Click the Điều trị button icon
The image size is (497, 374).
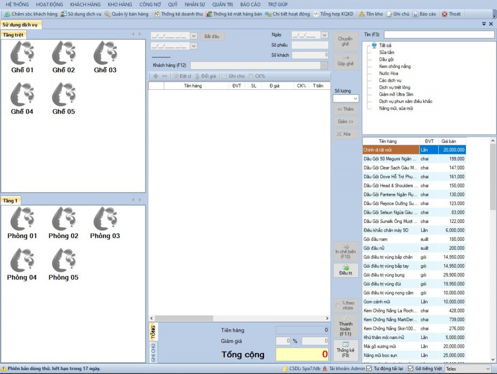click(x=346, y=267)
